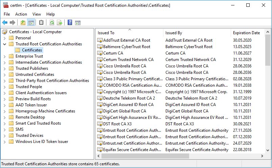This screenshot has width=272, height=168.
Task: Toggle Show/Hide Action Pane icon
Action: click(78, 23)
